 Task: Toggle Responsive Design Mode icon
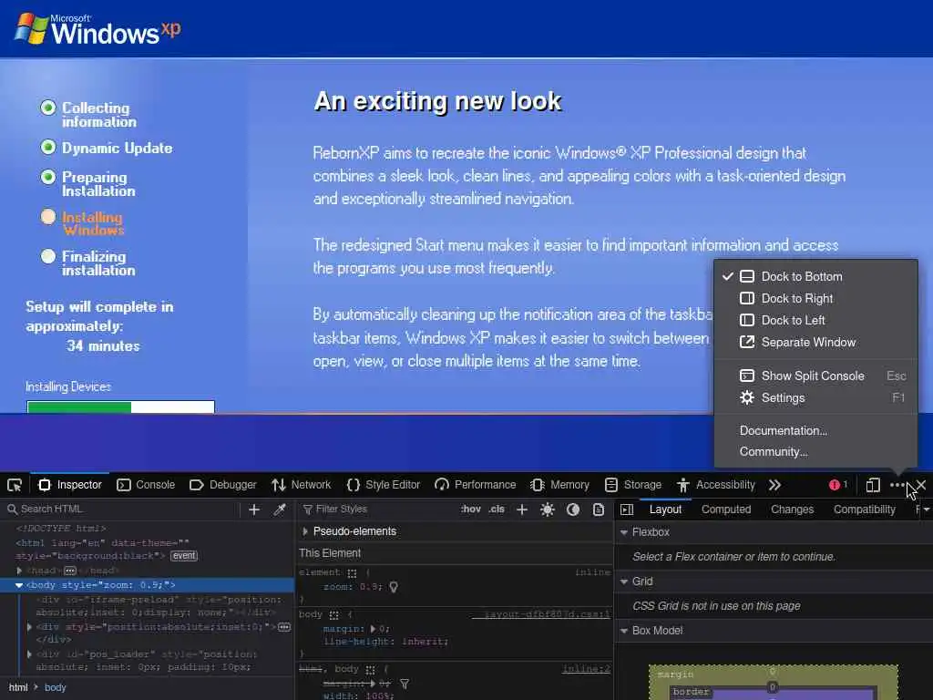coord(873,485)
